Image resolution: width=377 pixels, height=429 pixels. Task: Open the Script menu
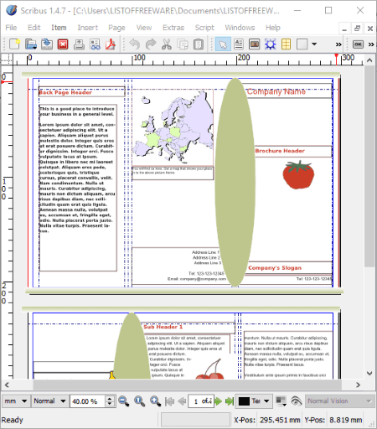pyautogui.click(x=204, y=28)
